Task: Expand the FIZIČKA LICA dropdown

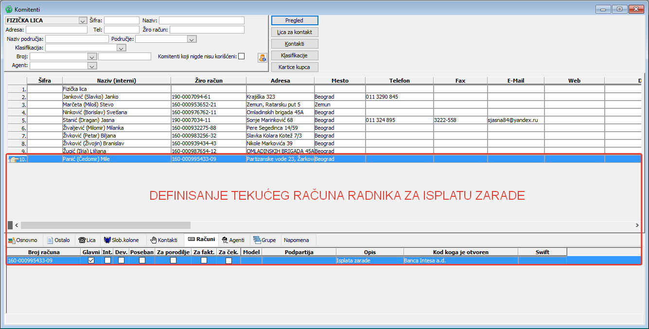Action: pos(82,21)
